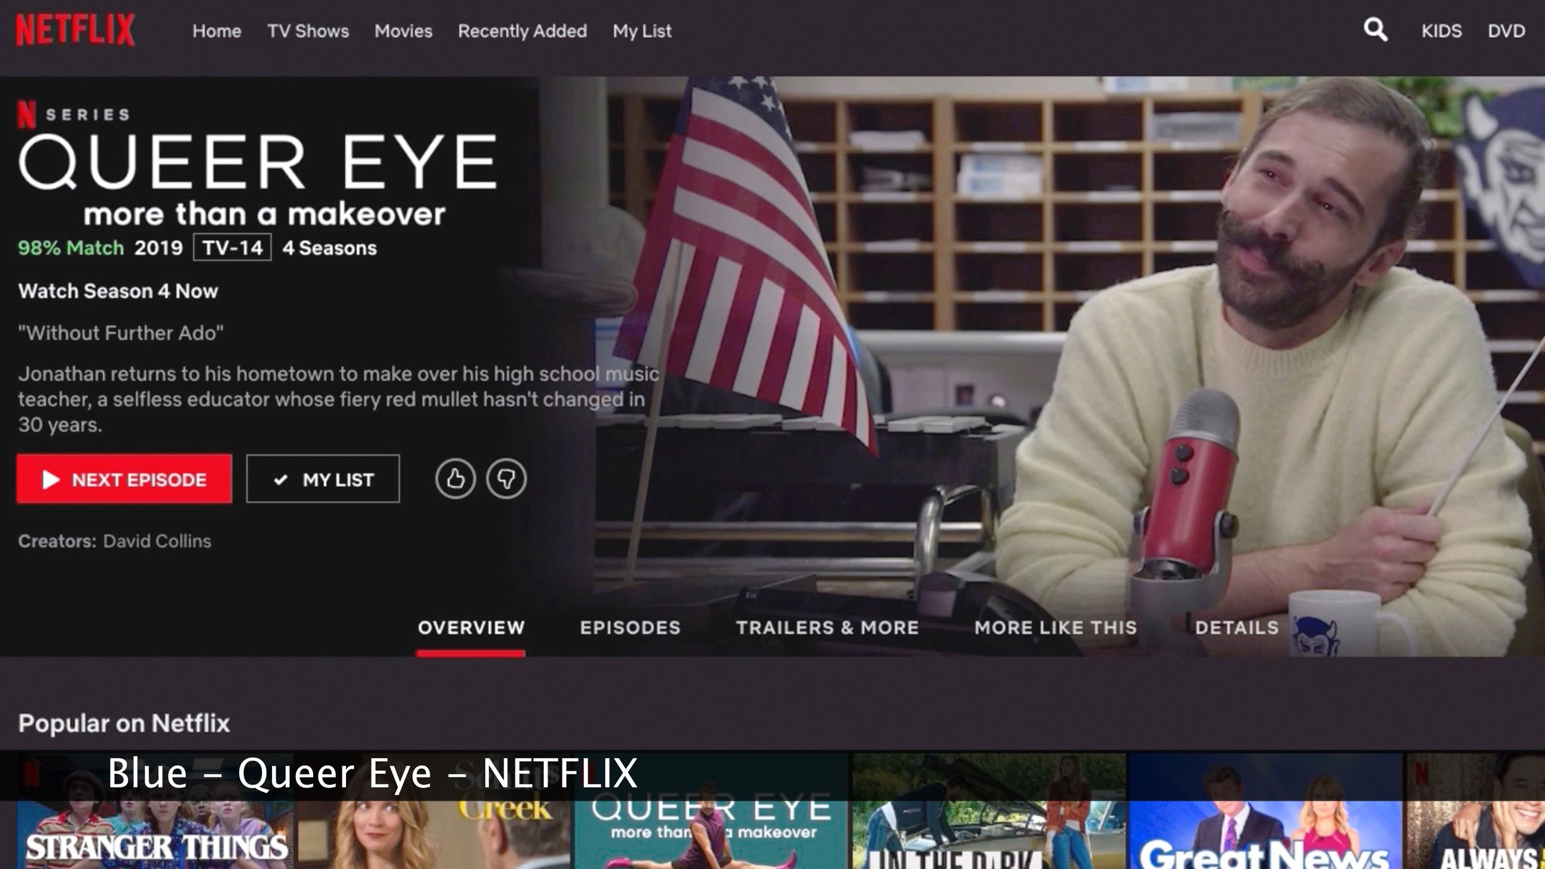Viewport: 1545px width, 869px height.
Task: Switch to Trailers & More tab
Action: pyautogui.click(x=828, y=628)
